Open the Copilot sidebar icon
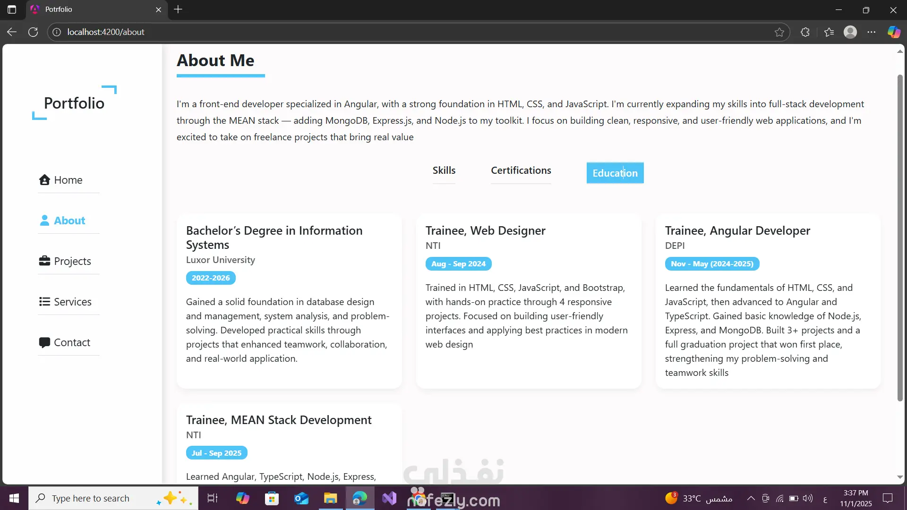The height and width of the screenshot is (510, 907). [894, 32]
